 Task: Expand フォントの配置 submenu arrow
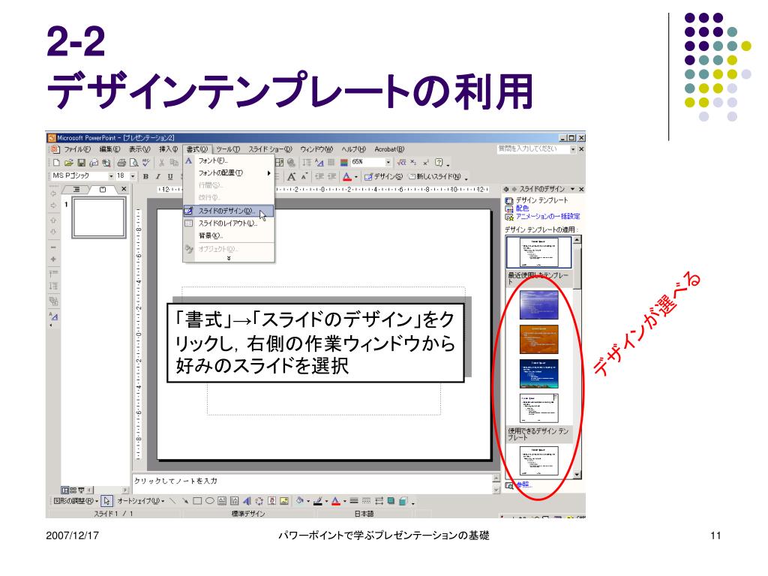tap(269, 173)
